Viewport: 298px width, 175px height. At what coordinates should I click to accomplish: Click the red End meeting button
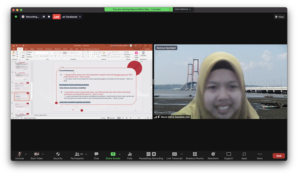click(279, 156)
